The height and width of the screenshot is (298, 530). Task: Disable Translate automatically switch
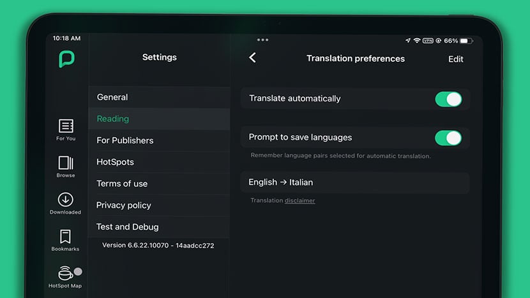point(448,99)
